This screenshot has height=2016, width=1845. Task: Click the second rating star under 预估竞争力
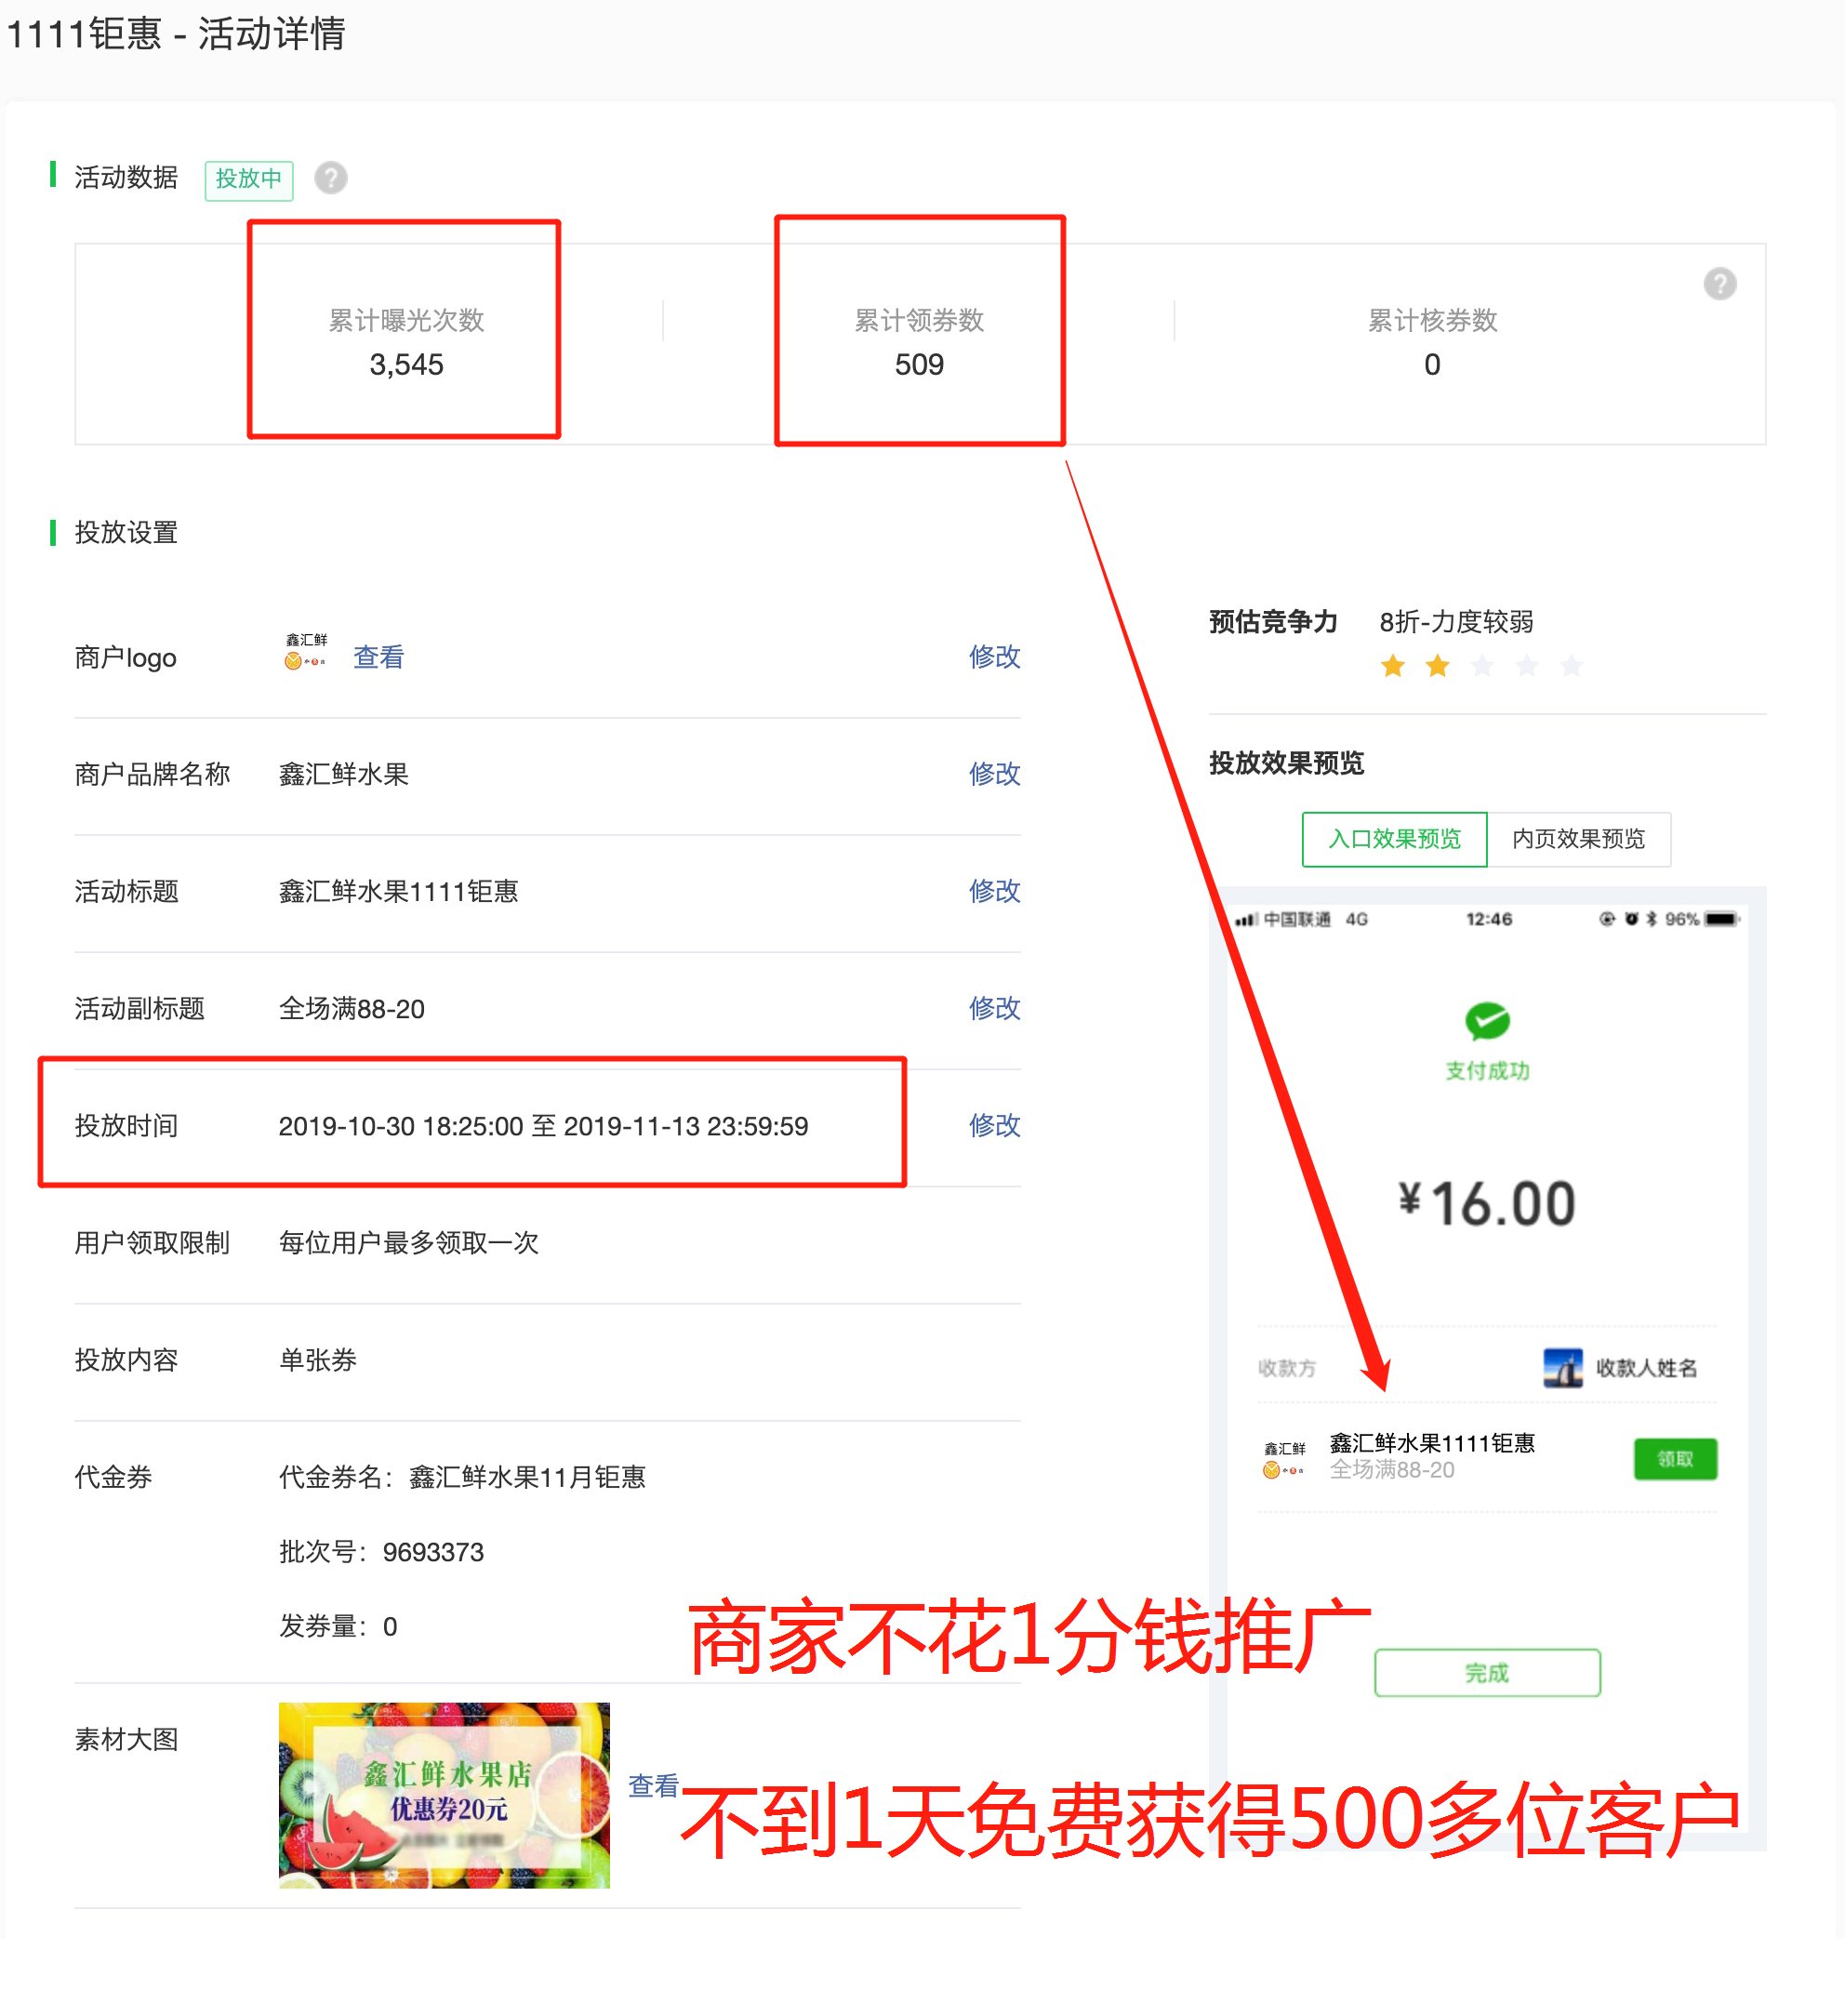click(1437, 665)
